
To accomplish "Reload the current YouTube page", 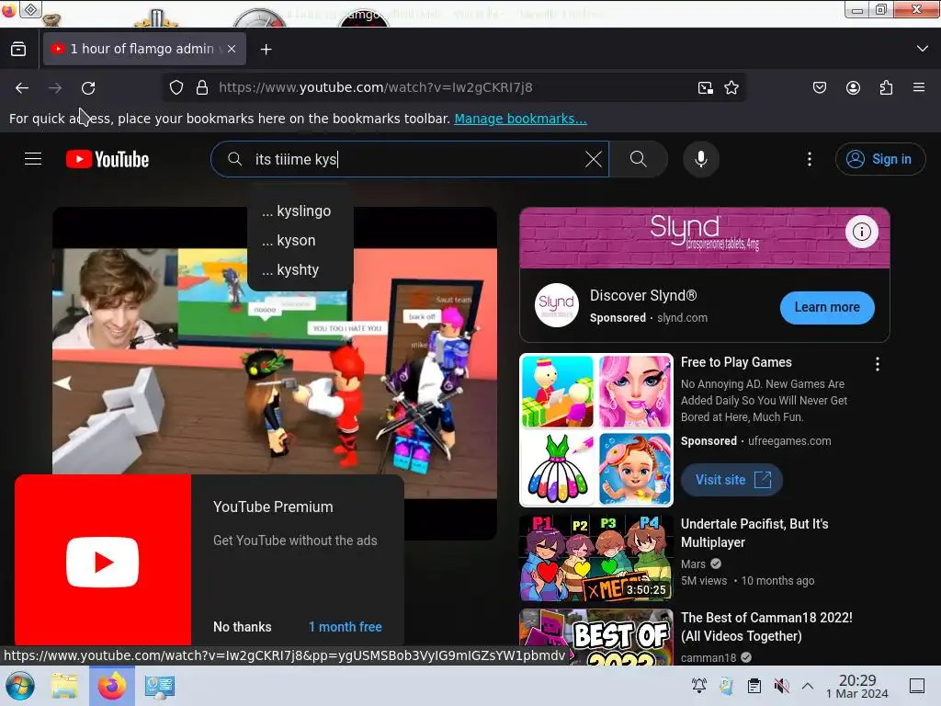I will [x=88, y=87].
